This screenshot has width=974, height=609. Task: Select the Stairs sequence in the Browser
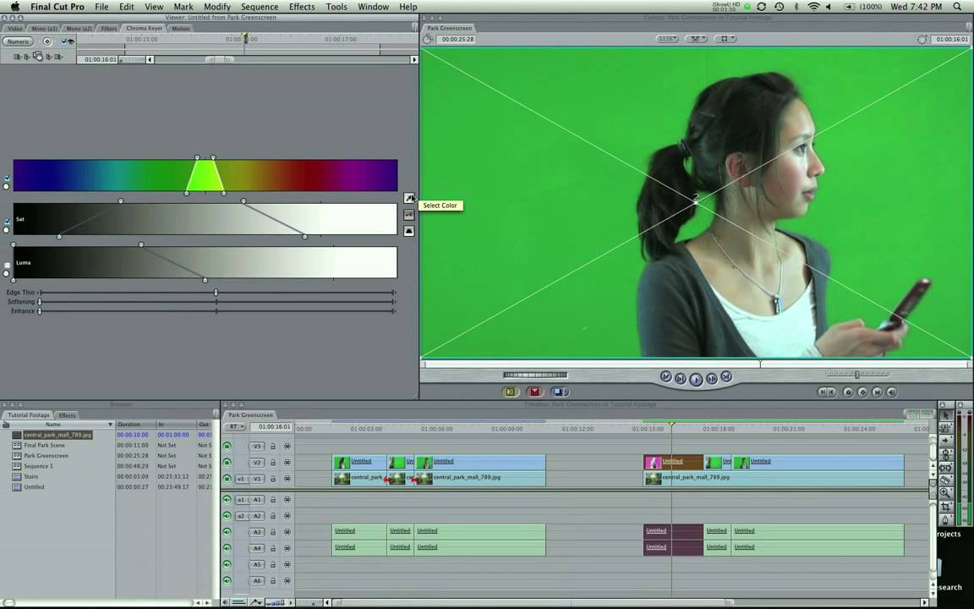31,477
